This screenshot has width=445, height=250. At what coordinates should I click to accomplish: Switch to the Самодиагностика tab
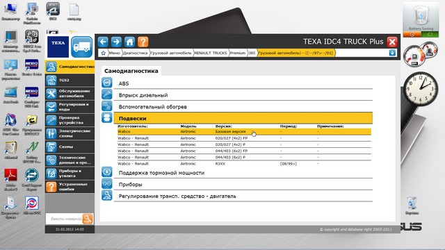coord(131,71)
